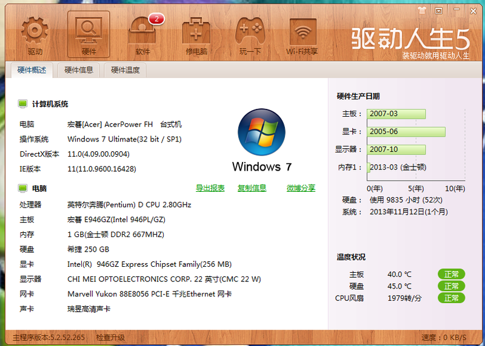
Task: Click the Windows 7 Ultimate(32 bit / SP1) text
Action: pos(124,139)
